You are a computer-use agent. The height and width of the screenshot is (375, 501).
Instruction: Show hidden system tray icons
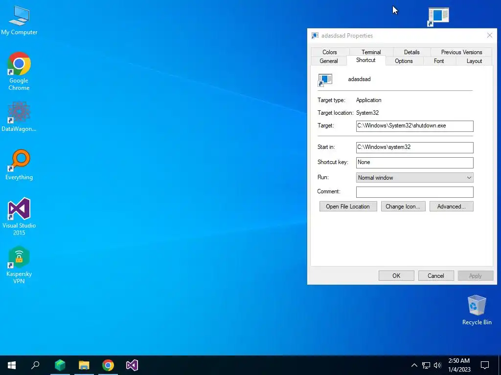pos(414,365)
